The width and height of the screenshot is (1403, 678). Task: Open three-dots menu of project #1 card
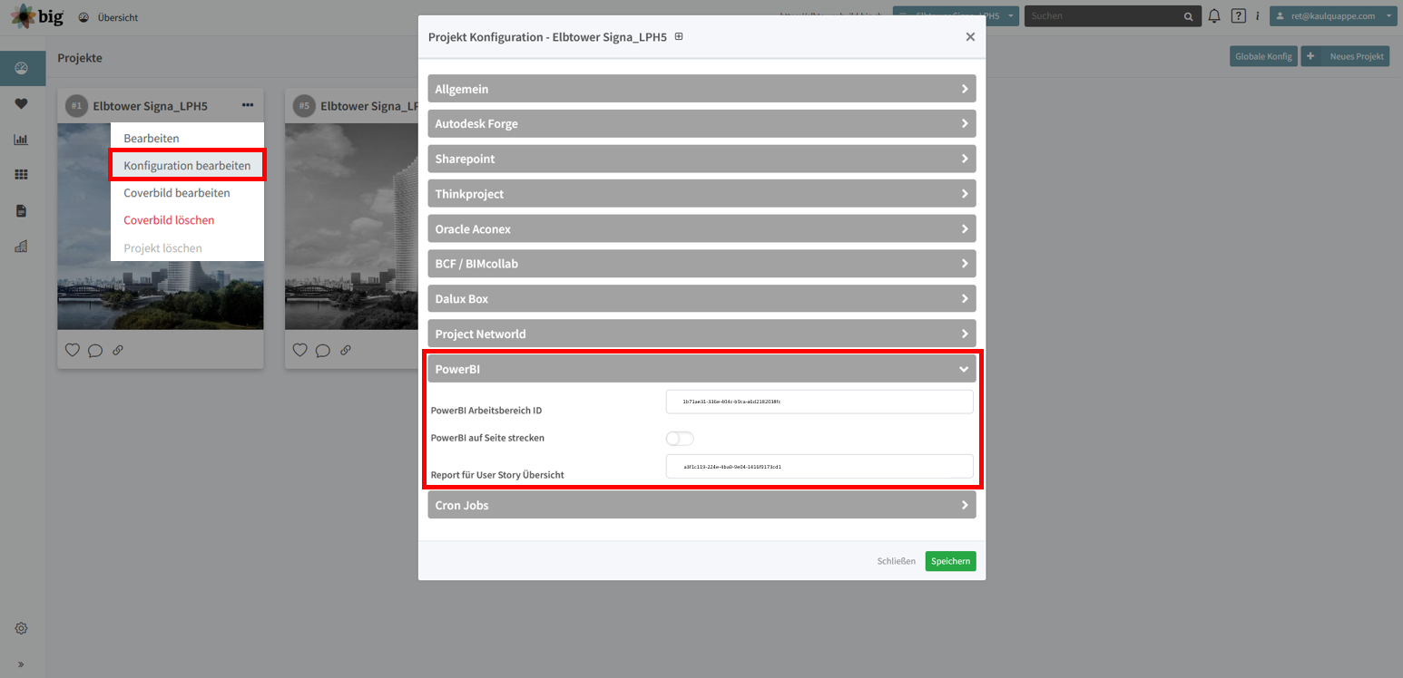(248, 105)
